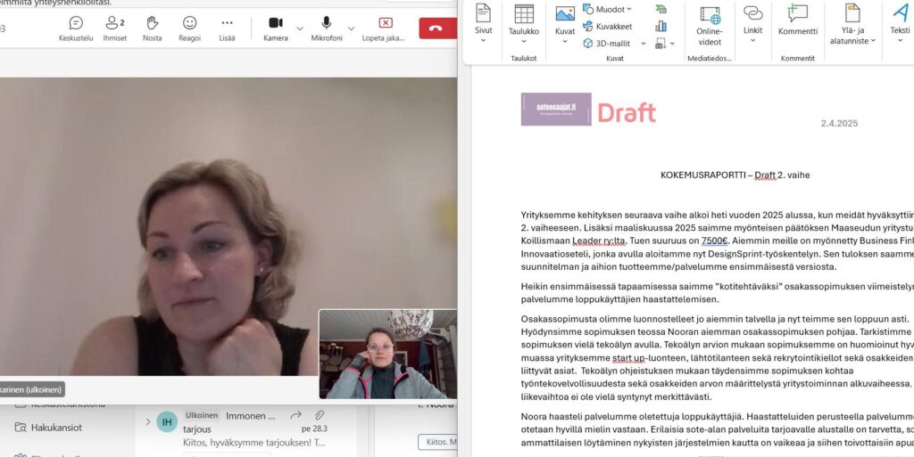Insert a chart with the bar chart icon
This screenshot has height=457, width=914.
[x=661, y=26]
